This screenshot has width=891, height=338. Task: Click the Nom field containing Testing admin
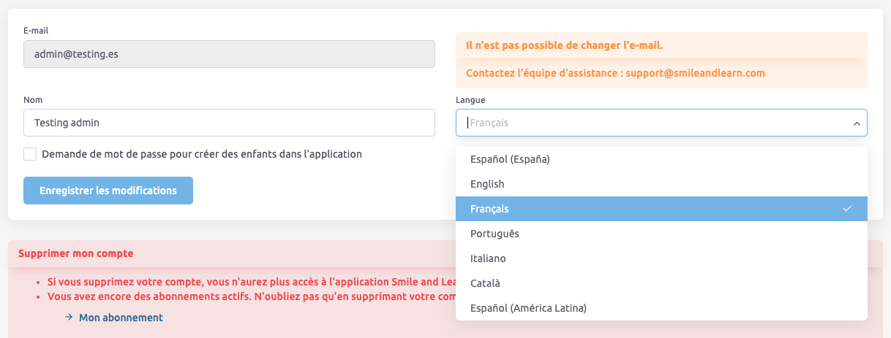(x=229, y=123)
